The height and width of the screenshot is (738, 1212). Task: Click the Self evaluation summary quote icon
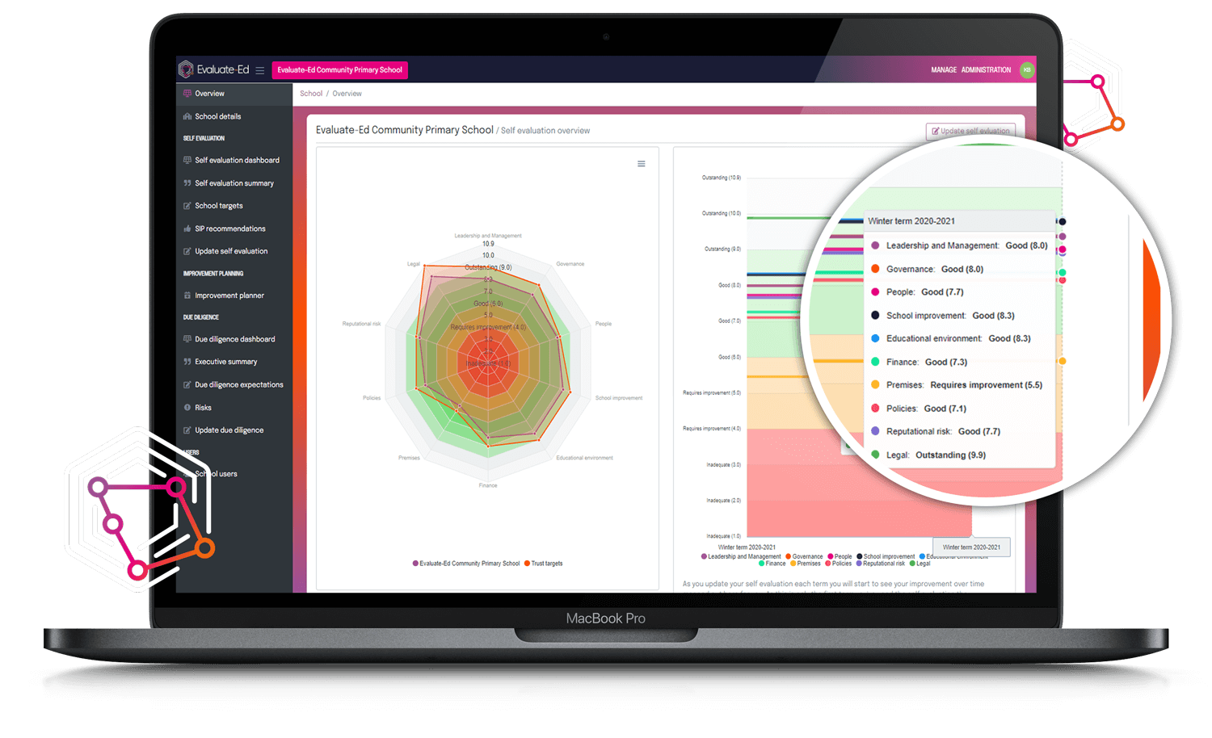pyautogui.click(x=187, y=183)
